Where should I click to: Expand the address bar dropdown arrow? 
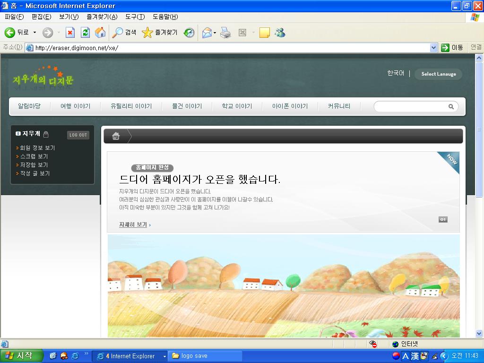433,48
